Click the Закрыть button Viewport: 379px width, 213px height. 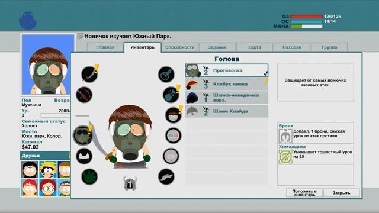click(341, 193)
